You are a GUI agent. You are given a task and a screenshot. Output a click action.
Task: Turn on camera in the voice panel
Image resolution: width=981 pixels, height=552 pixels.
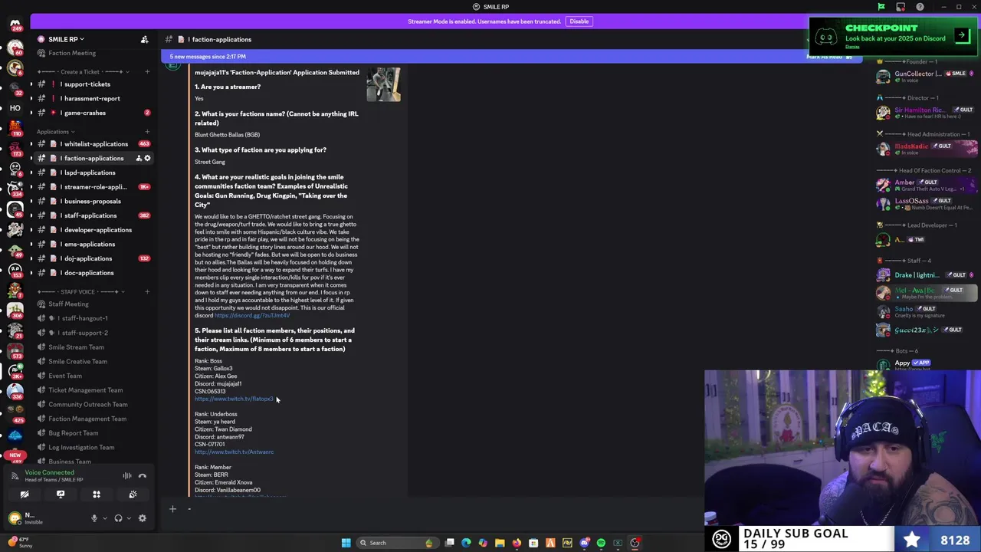[25, 495]
